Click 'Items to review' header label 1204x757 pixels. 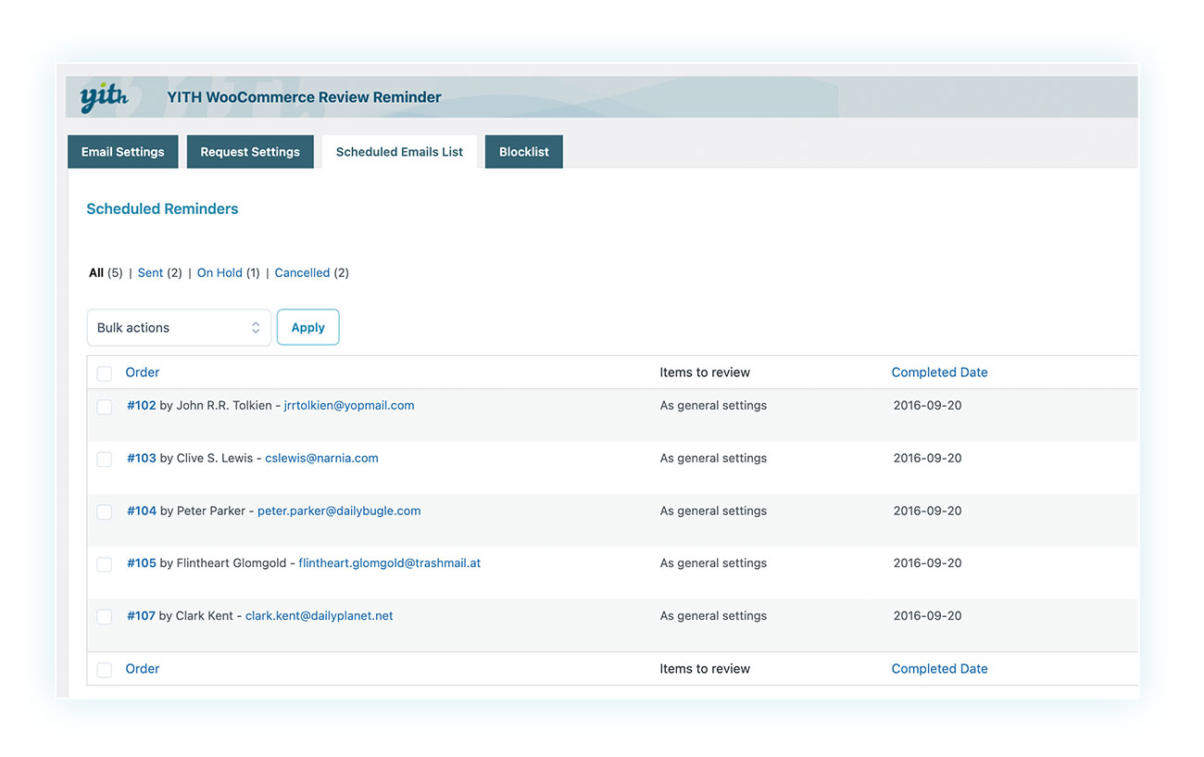(705, 372)
